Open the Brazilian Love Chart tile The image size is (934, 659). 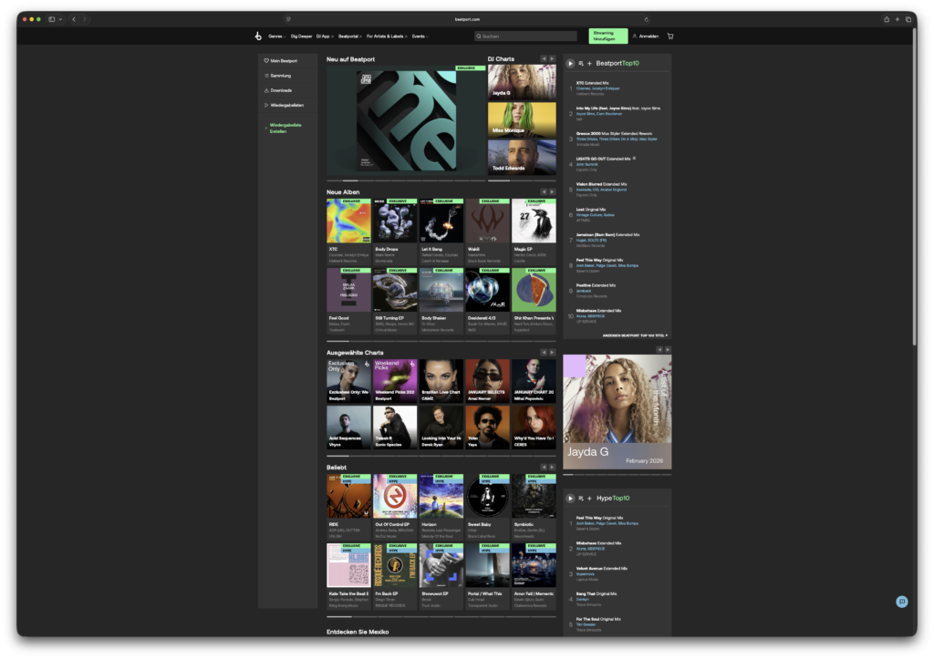[x=441, y=381]
